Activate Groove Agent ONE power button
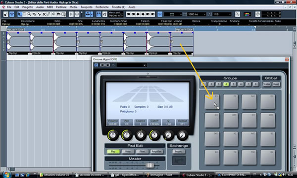Viewport: 297px width, 178px height. (x=96, y=65)
